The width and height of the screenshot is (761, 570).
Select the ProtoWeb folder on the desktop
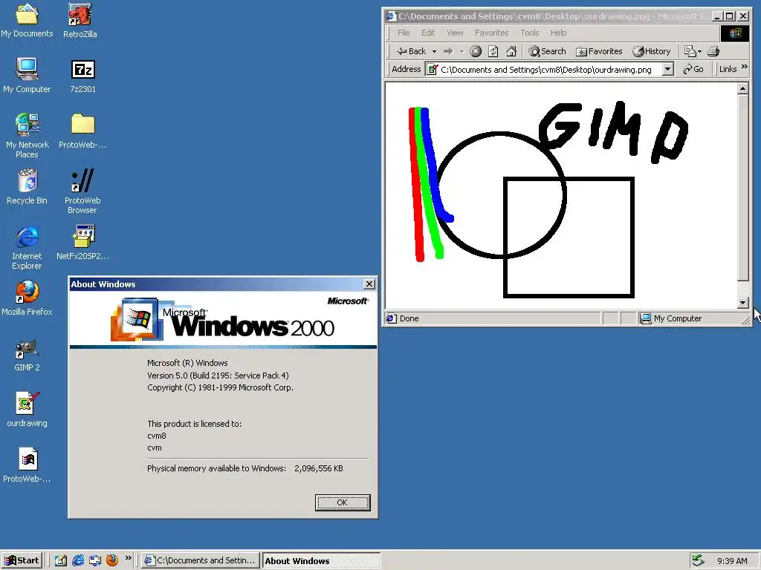[82, 131]
